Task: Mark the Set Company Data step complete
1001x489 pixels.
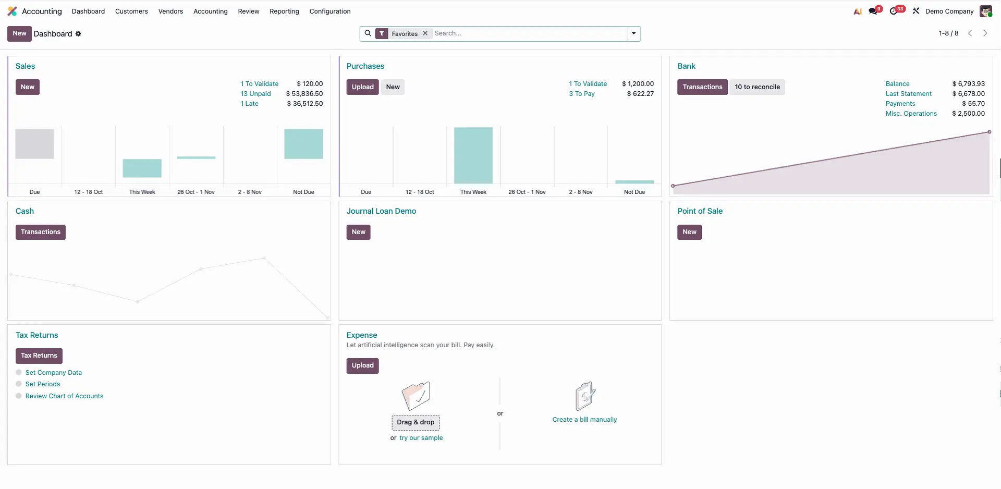Action: [x=19, y=372]
